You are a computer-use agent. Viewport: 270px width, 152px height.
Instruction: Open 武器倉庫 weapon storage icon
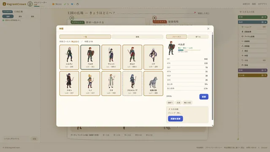pyautogui.click(x=243, y=32)
